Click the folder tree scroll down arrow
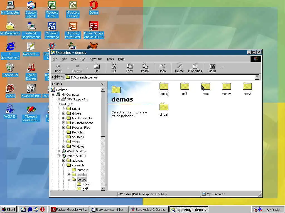This screenshot has height=213, width=285. [x=103, y=188]
